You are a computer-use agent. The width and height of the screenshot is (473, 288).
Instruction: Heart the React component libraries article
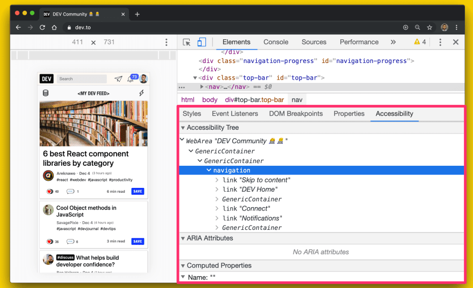click(50, 191)
